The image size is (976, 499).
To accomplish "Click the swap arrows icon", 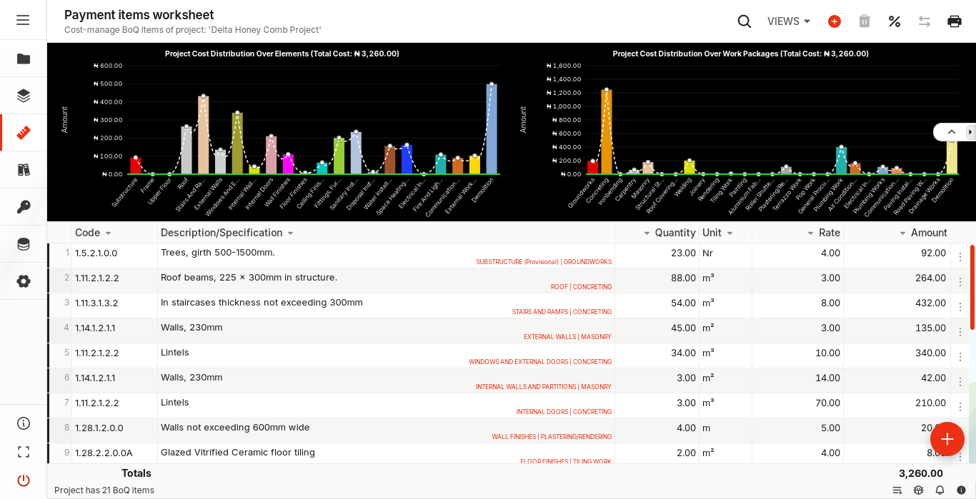I will pyautogui.click(x=925, y=21).
